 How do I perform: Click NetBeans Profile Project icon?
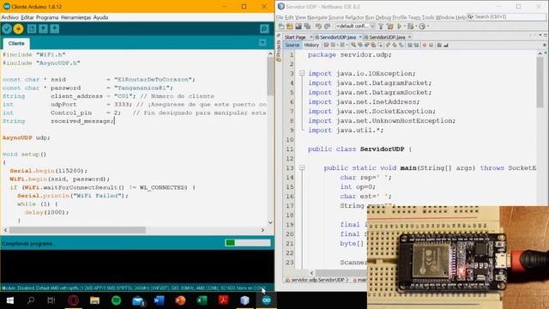(x=422, y=27)
